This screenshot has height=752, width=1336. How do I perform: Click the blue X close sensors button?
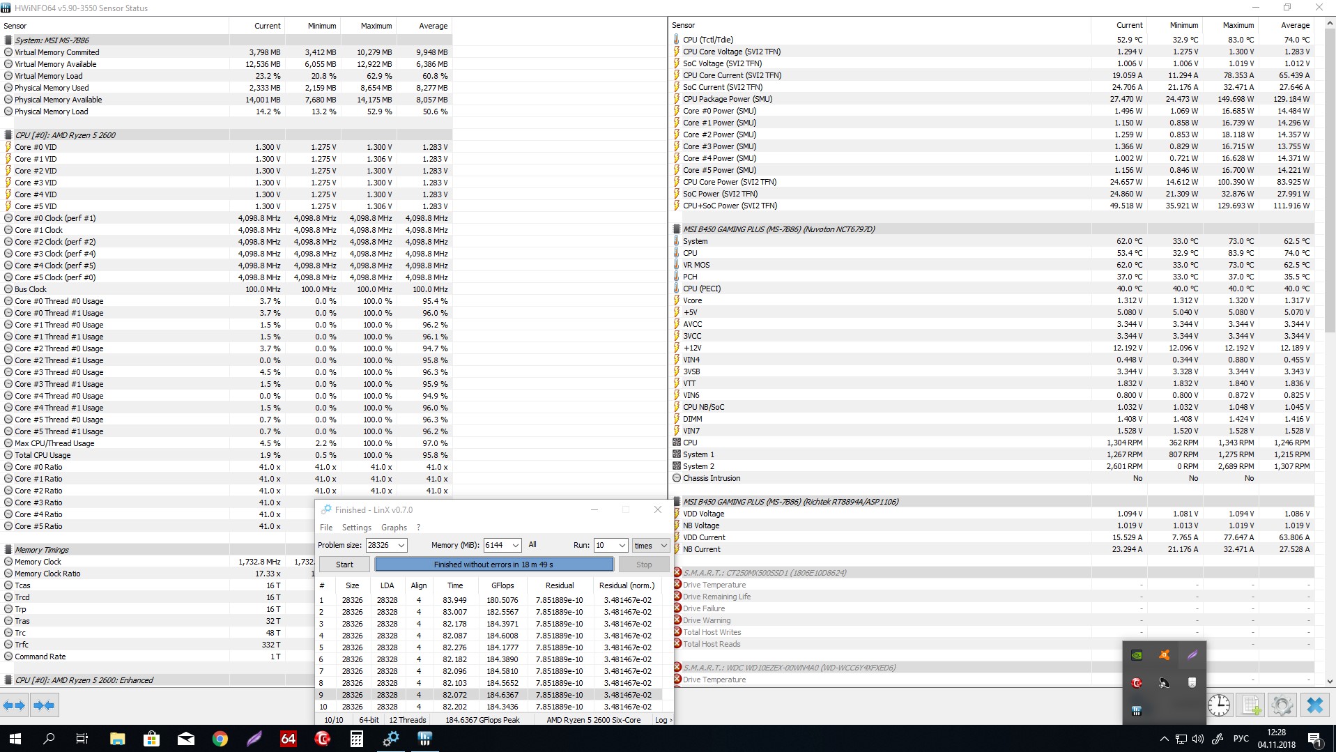tap(1314, 705)
